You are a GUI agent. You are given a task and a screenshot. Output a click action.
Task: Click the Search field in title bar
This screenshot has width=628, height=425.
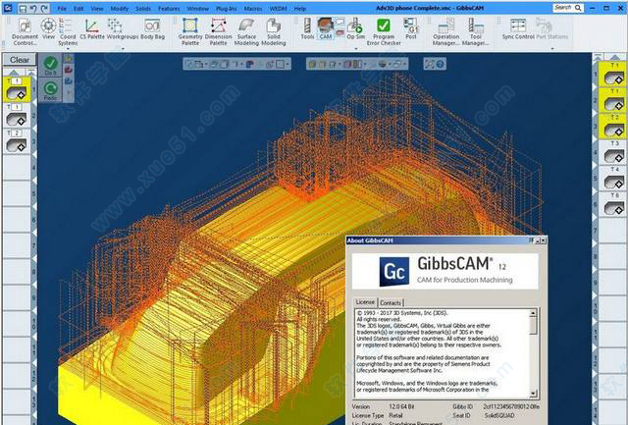(x=568, y=8)
